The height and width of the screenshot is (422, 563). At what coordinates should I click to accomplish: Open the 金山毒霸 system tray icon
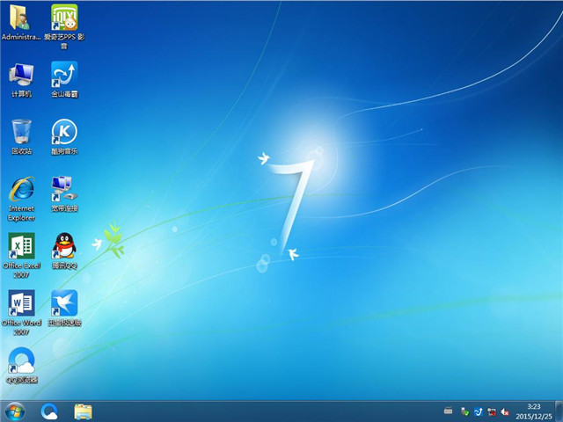tap(478, 411)
